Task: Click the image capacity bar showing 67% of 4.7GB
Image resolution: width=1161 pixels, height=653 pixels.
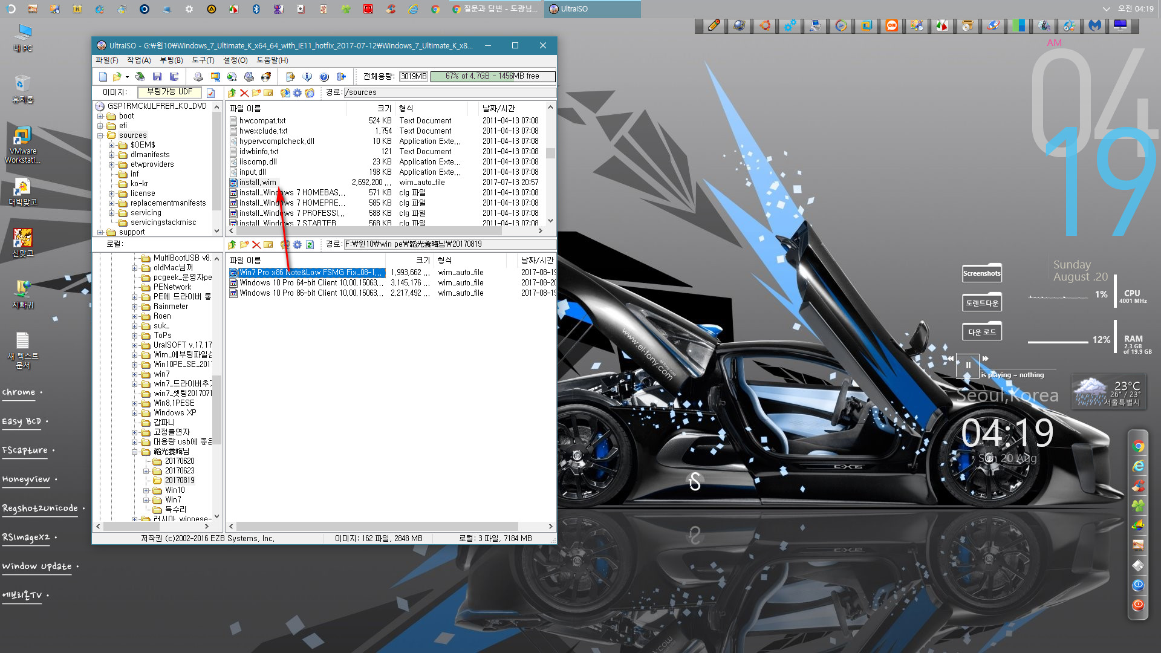Action: pos(493,76)
